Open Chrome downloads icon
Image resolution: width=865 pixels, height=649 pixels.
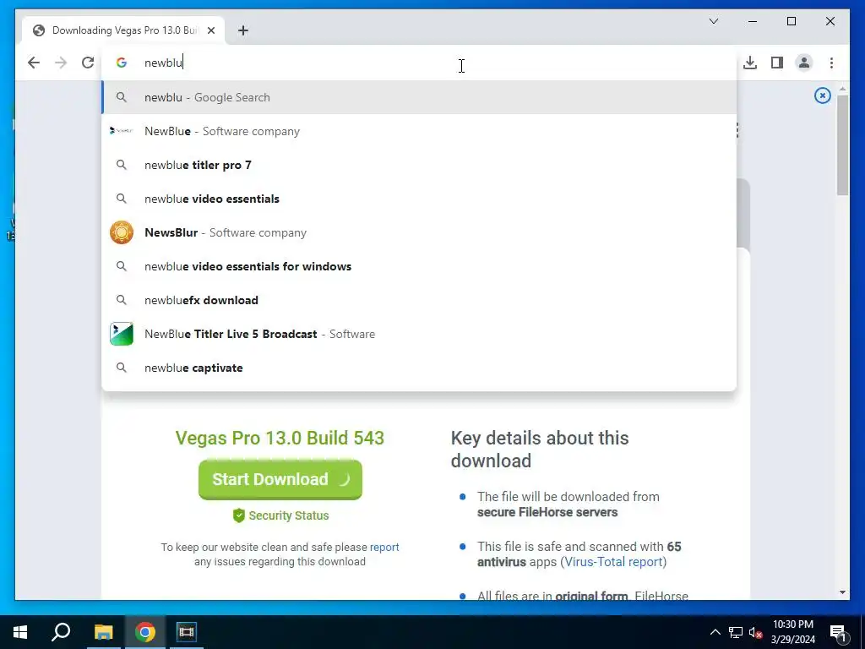pos(750,63)
